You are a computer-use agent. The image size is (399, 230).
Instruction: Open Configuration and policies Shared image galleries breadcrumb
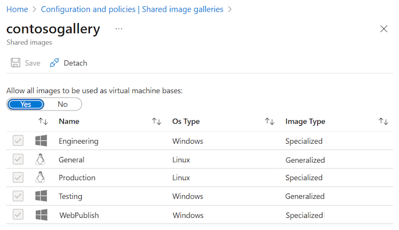point(132,9)
